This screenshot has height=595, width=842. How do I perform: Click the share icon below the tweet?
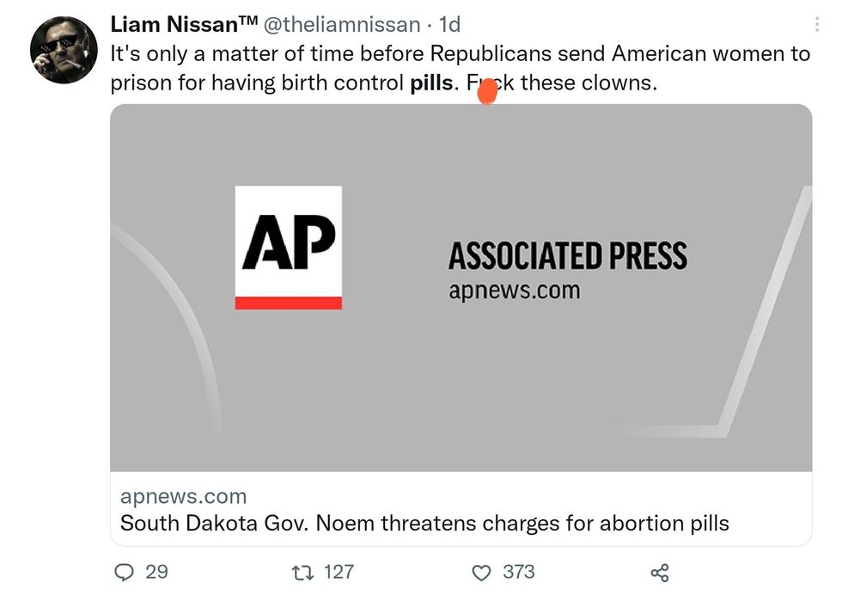pos(659,573)
